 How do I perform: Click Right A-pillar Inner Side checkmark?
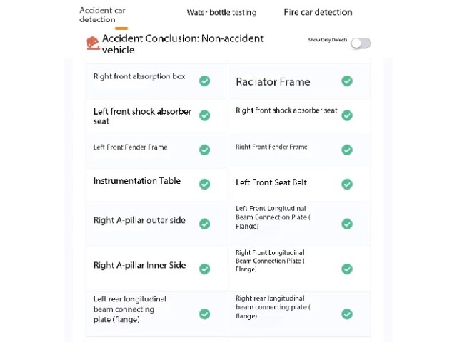click(x=205, y=269)
